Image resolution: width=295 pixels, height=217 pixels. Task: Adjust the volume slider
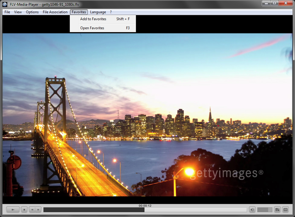coord(265,209)
